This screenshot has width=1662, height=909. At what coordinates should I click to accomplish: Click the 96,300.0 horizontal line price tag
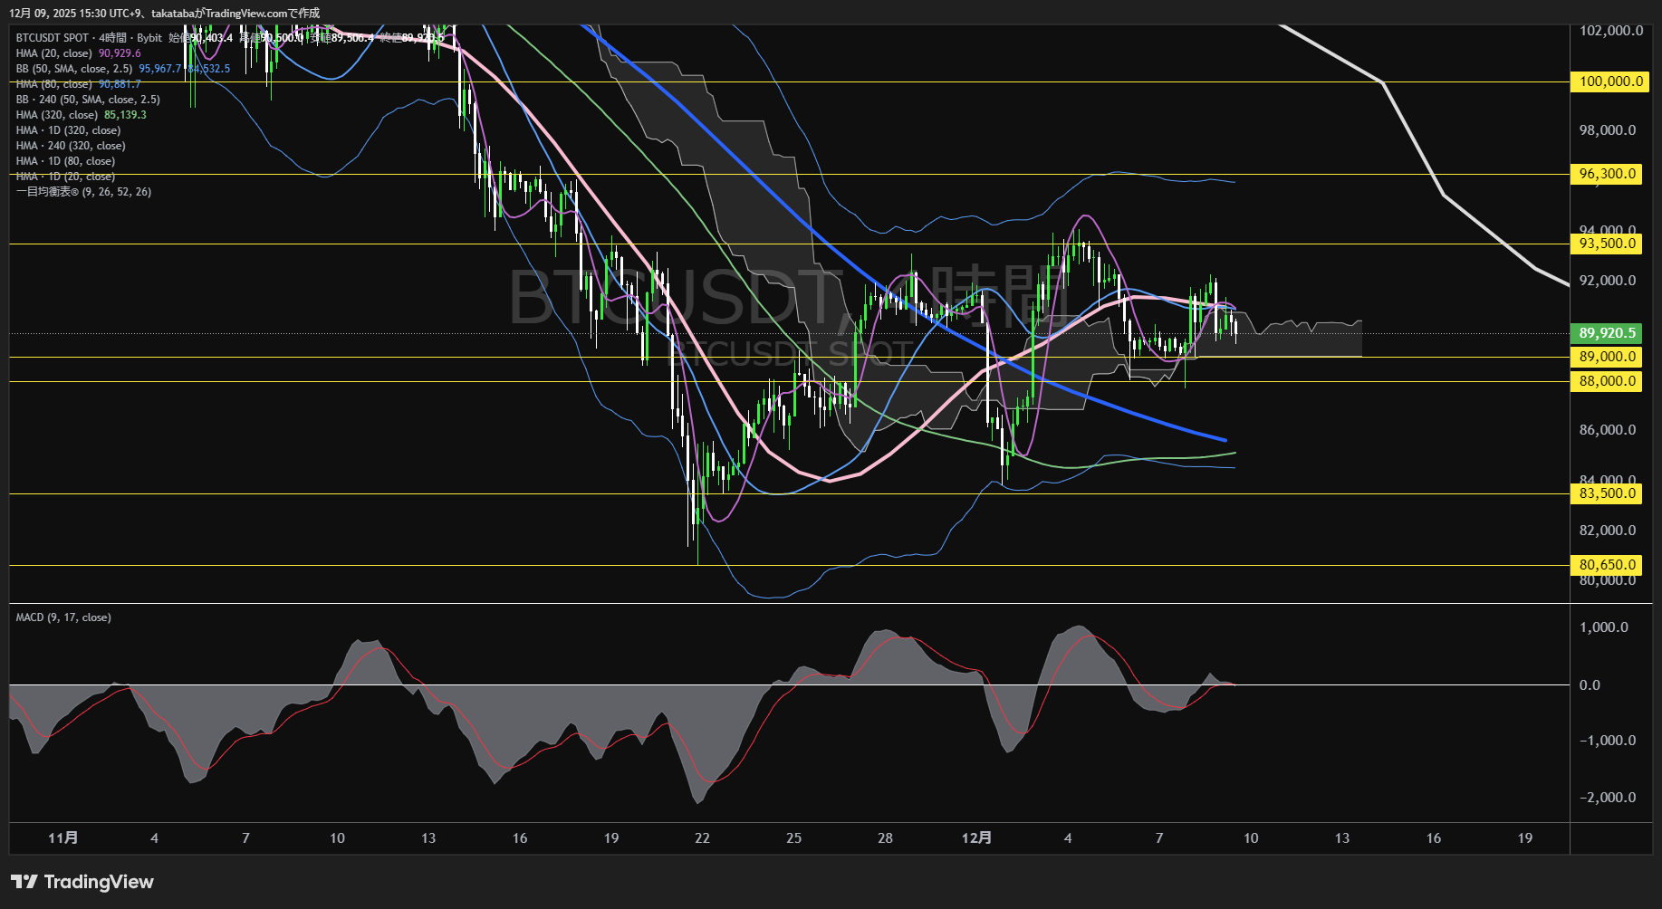point(1607,174)
